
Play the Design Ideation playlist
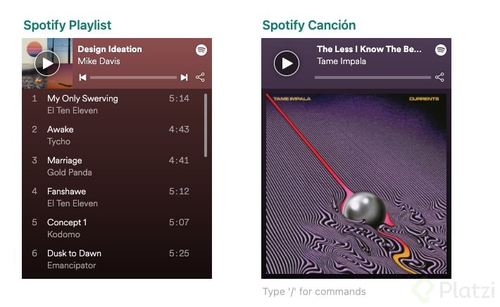pos(47,63)
